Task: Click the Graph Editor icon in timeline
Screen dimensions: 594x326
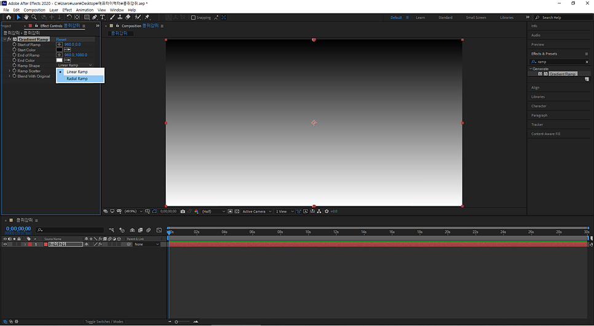Action: pyautogui.click(x=159, y=230)
